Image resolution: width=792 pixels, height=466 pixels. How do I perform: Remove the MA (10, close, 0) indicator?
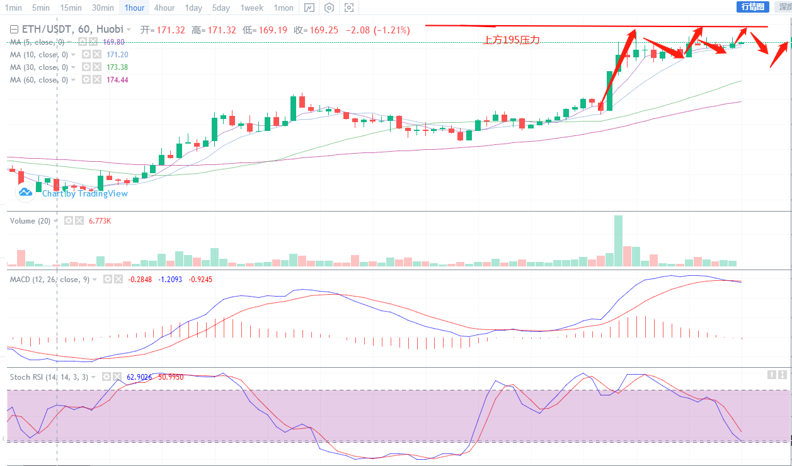97,55
